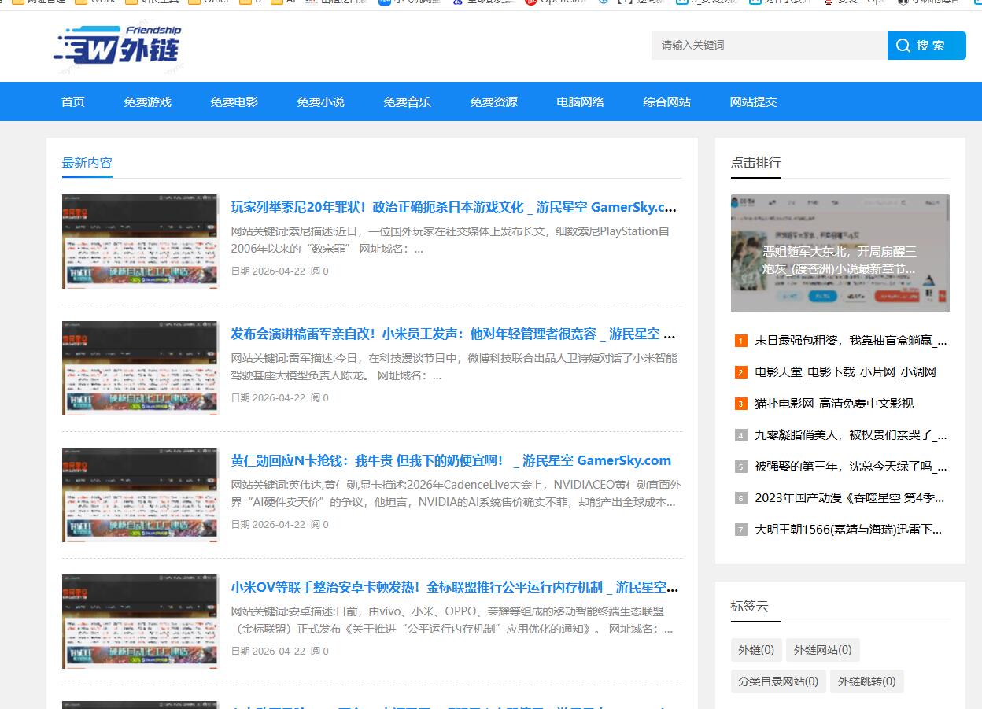Click the 外链跳转(0) tag in the tag cloud

867,681
